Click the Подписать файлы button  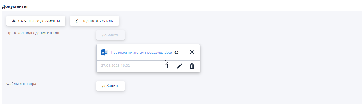pos(94,21)
